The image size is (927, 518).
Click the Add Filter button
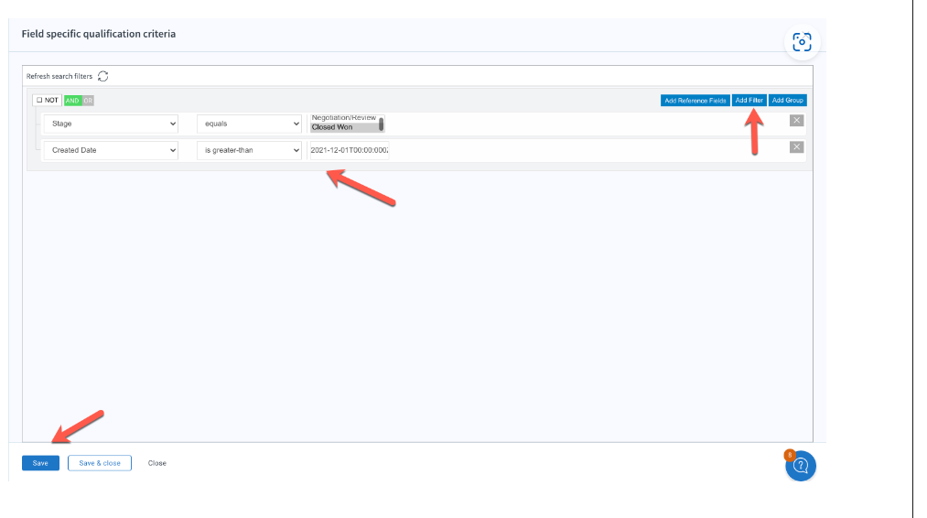tap(749, 101)
